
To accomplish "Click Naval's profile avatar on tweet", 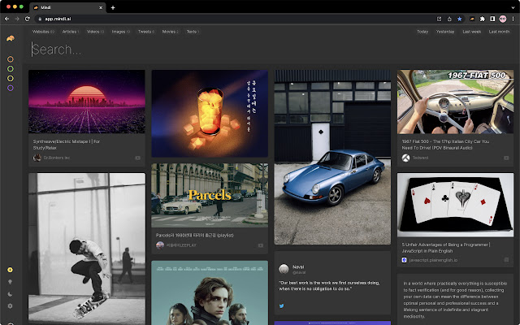I will (284, 269).
